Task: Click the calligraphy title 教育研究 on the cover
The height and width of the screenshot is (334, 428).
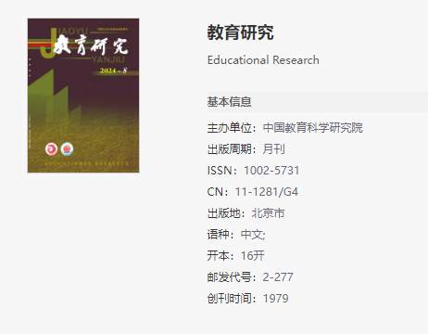Action: pyautogui.click(x=90, y=45)
